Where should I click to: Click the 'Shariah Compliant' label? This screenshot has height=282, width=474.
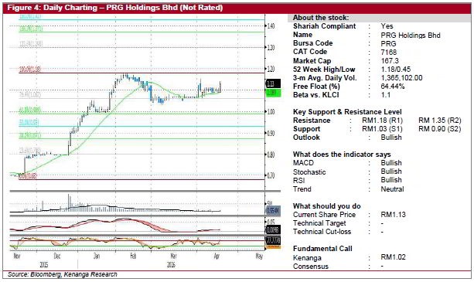324,26
